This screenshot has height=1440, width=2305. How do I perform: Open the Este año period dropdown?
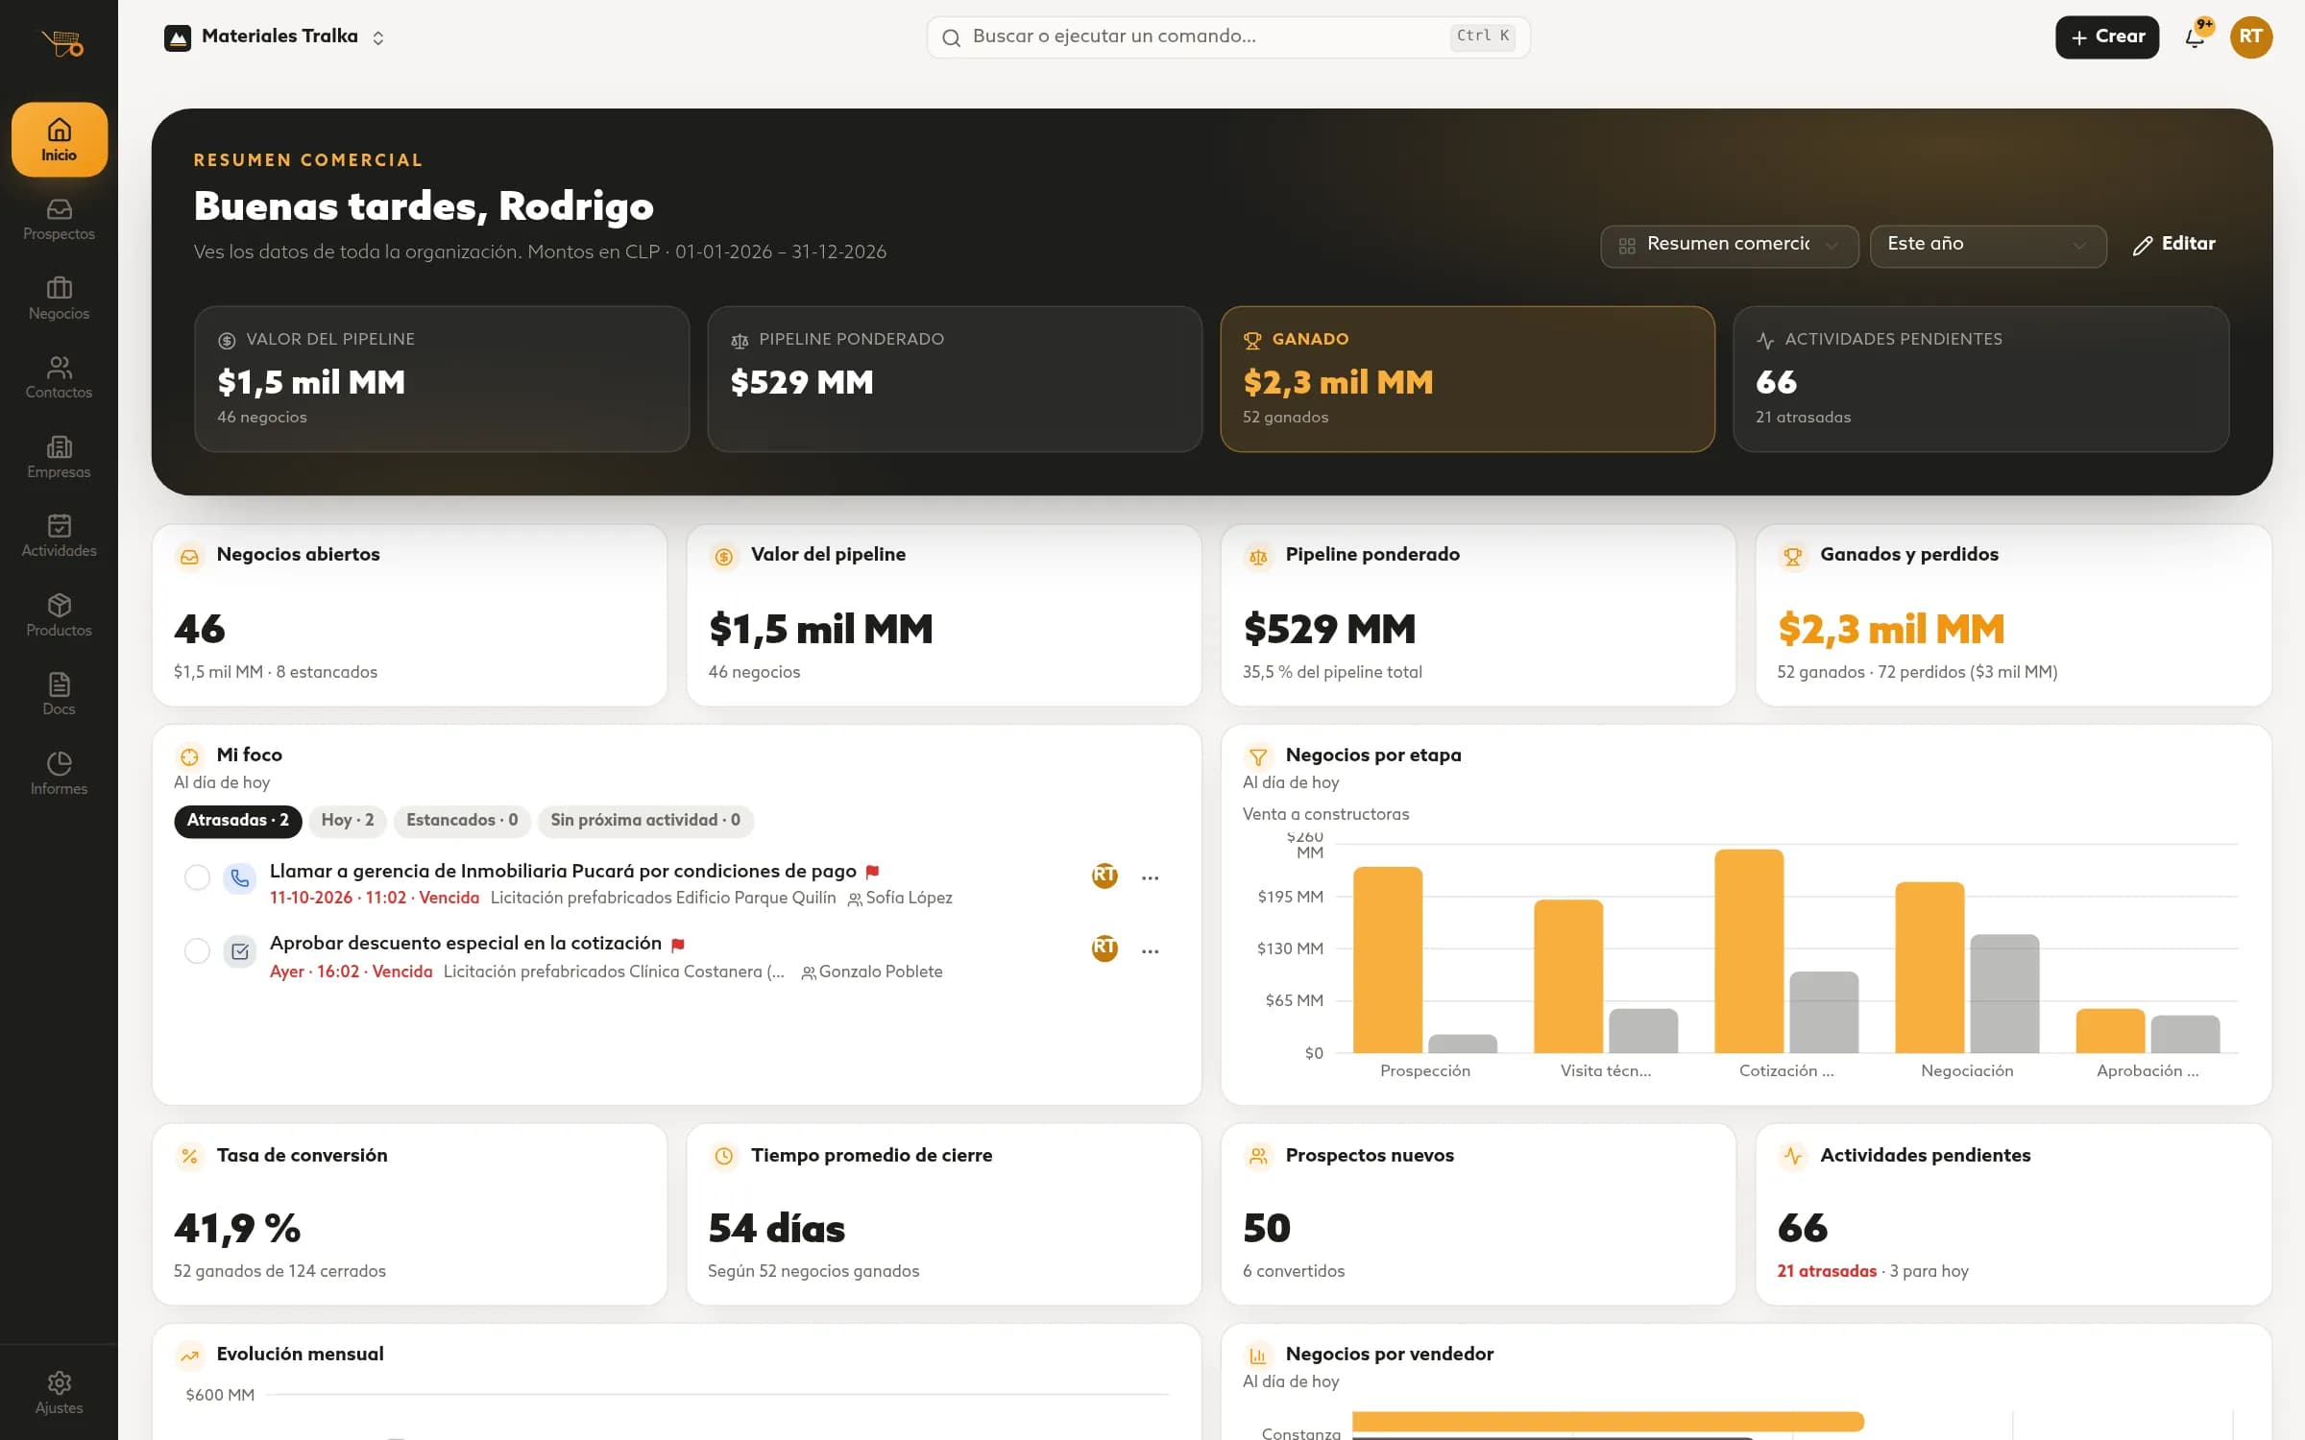1987,246
